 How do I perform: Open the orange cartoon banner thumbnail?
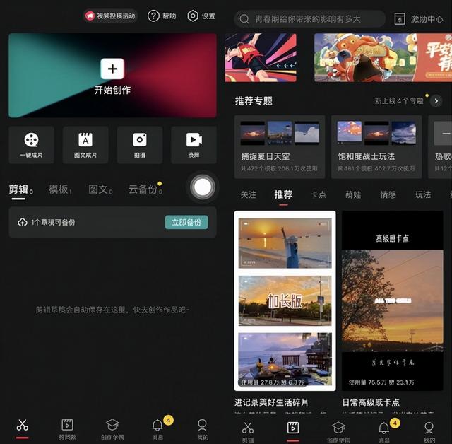(383, 58)
